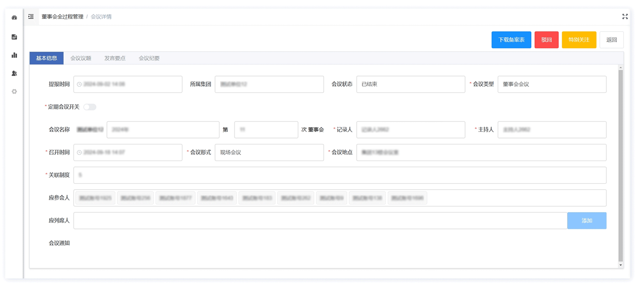Click the 提报时间 date field
Viewport: 637px width, 289px height.
pyautogui.click(x=128, y=84)
